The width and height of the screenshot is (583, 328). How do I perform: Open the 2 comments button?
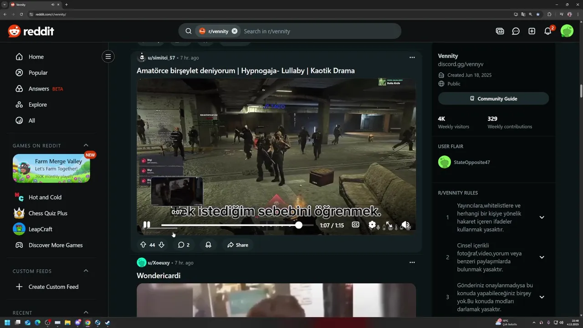(184, 245)
